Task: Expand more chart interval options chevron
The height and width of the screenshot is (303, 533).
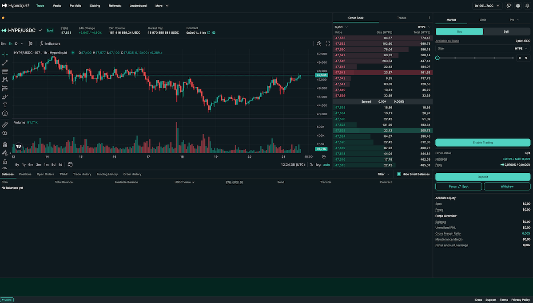Action: click(22, 43)
